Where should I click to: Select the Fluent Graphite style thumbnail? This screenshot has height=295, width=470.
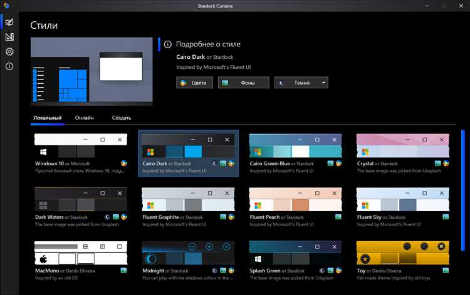[x=188, y=199]
